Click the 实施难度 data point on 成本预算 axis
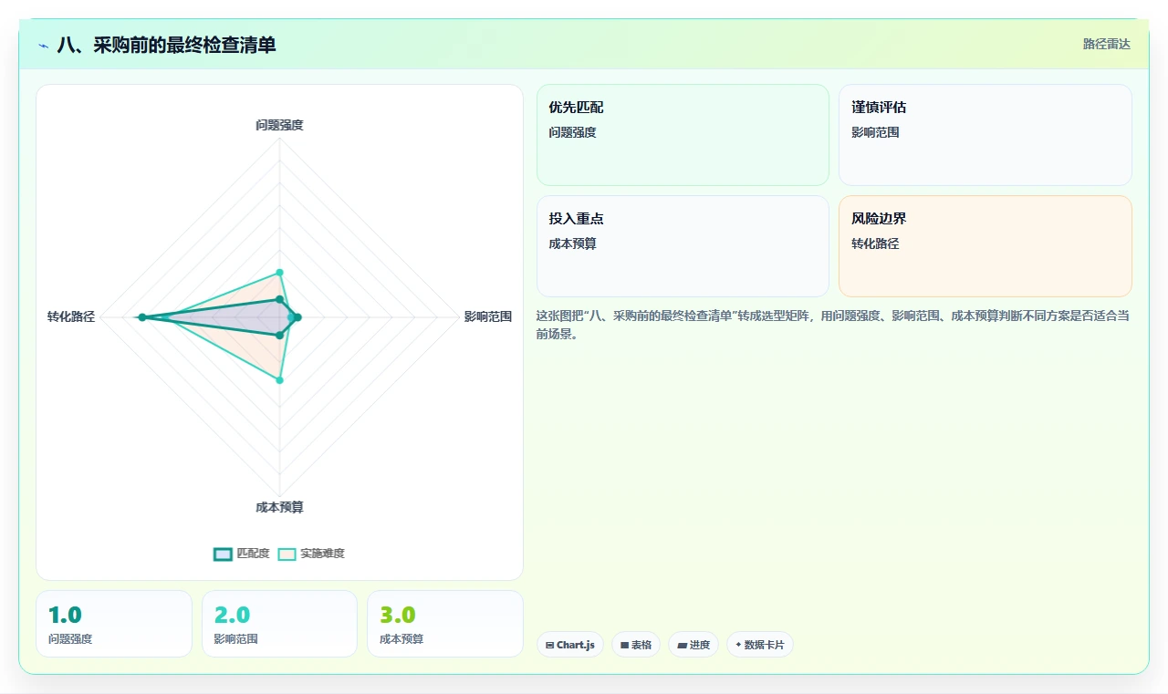 (279, 380)
